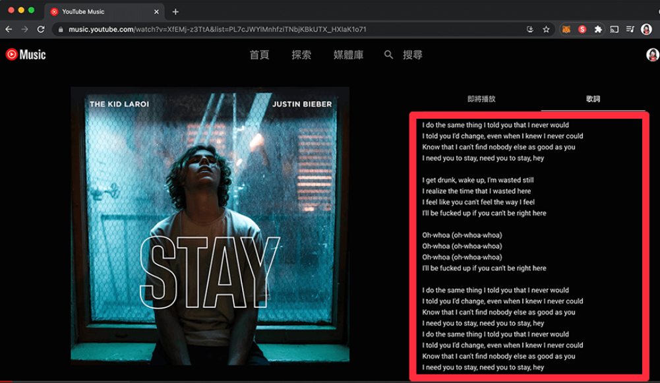Viewport: 660px width, 383px height.
Task: Open the red S extension
Action: coord(582,29)
